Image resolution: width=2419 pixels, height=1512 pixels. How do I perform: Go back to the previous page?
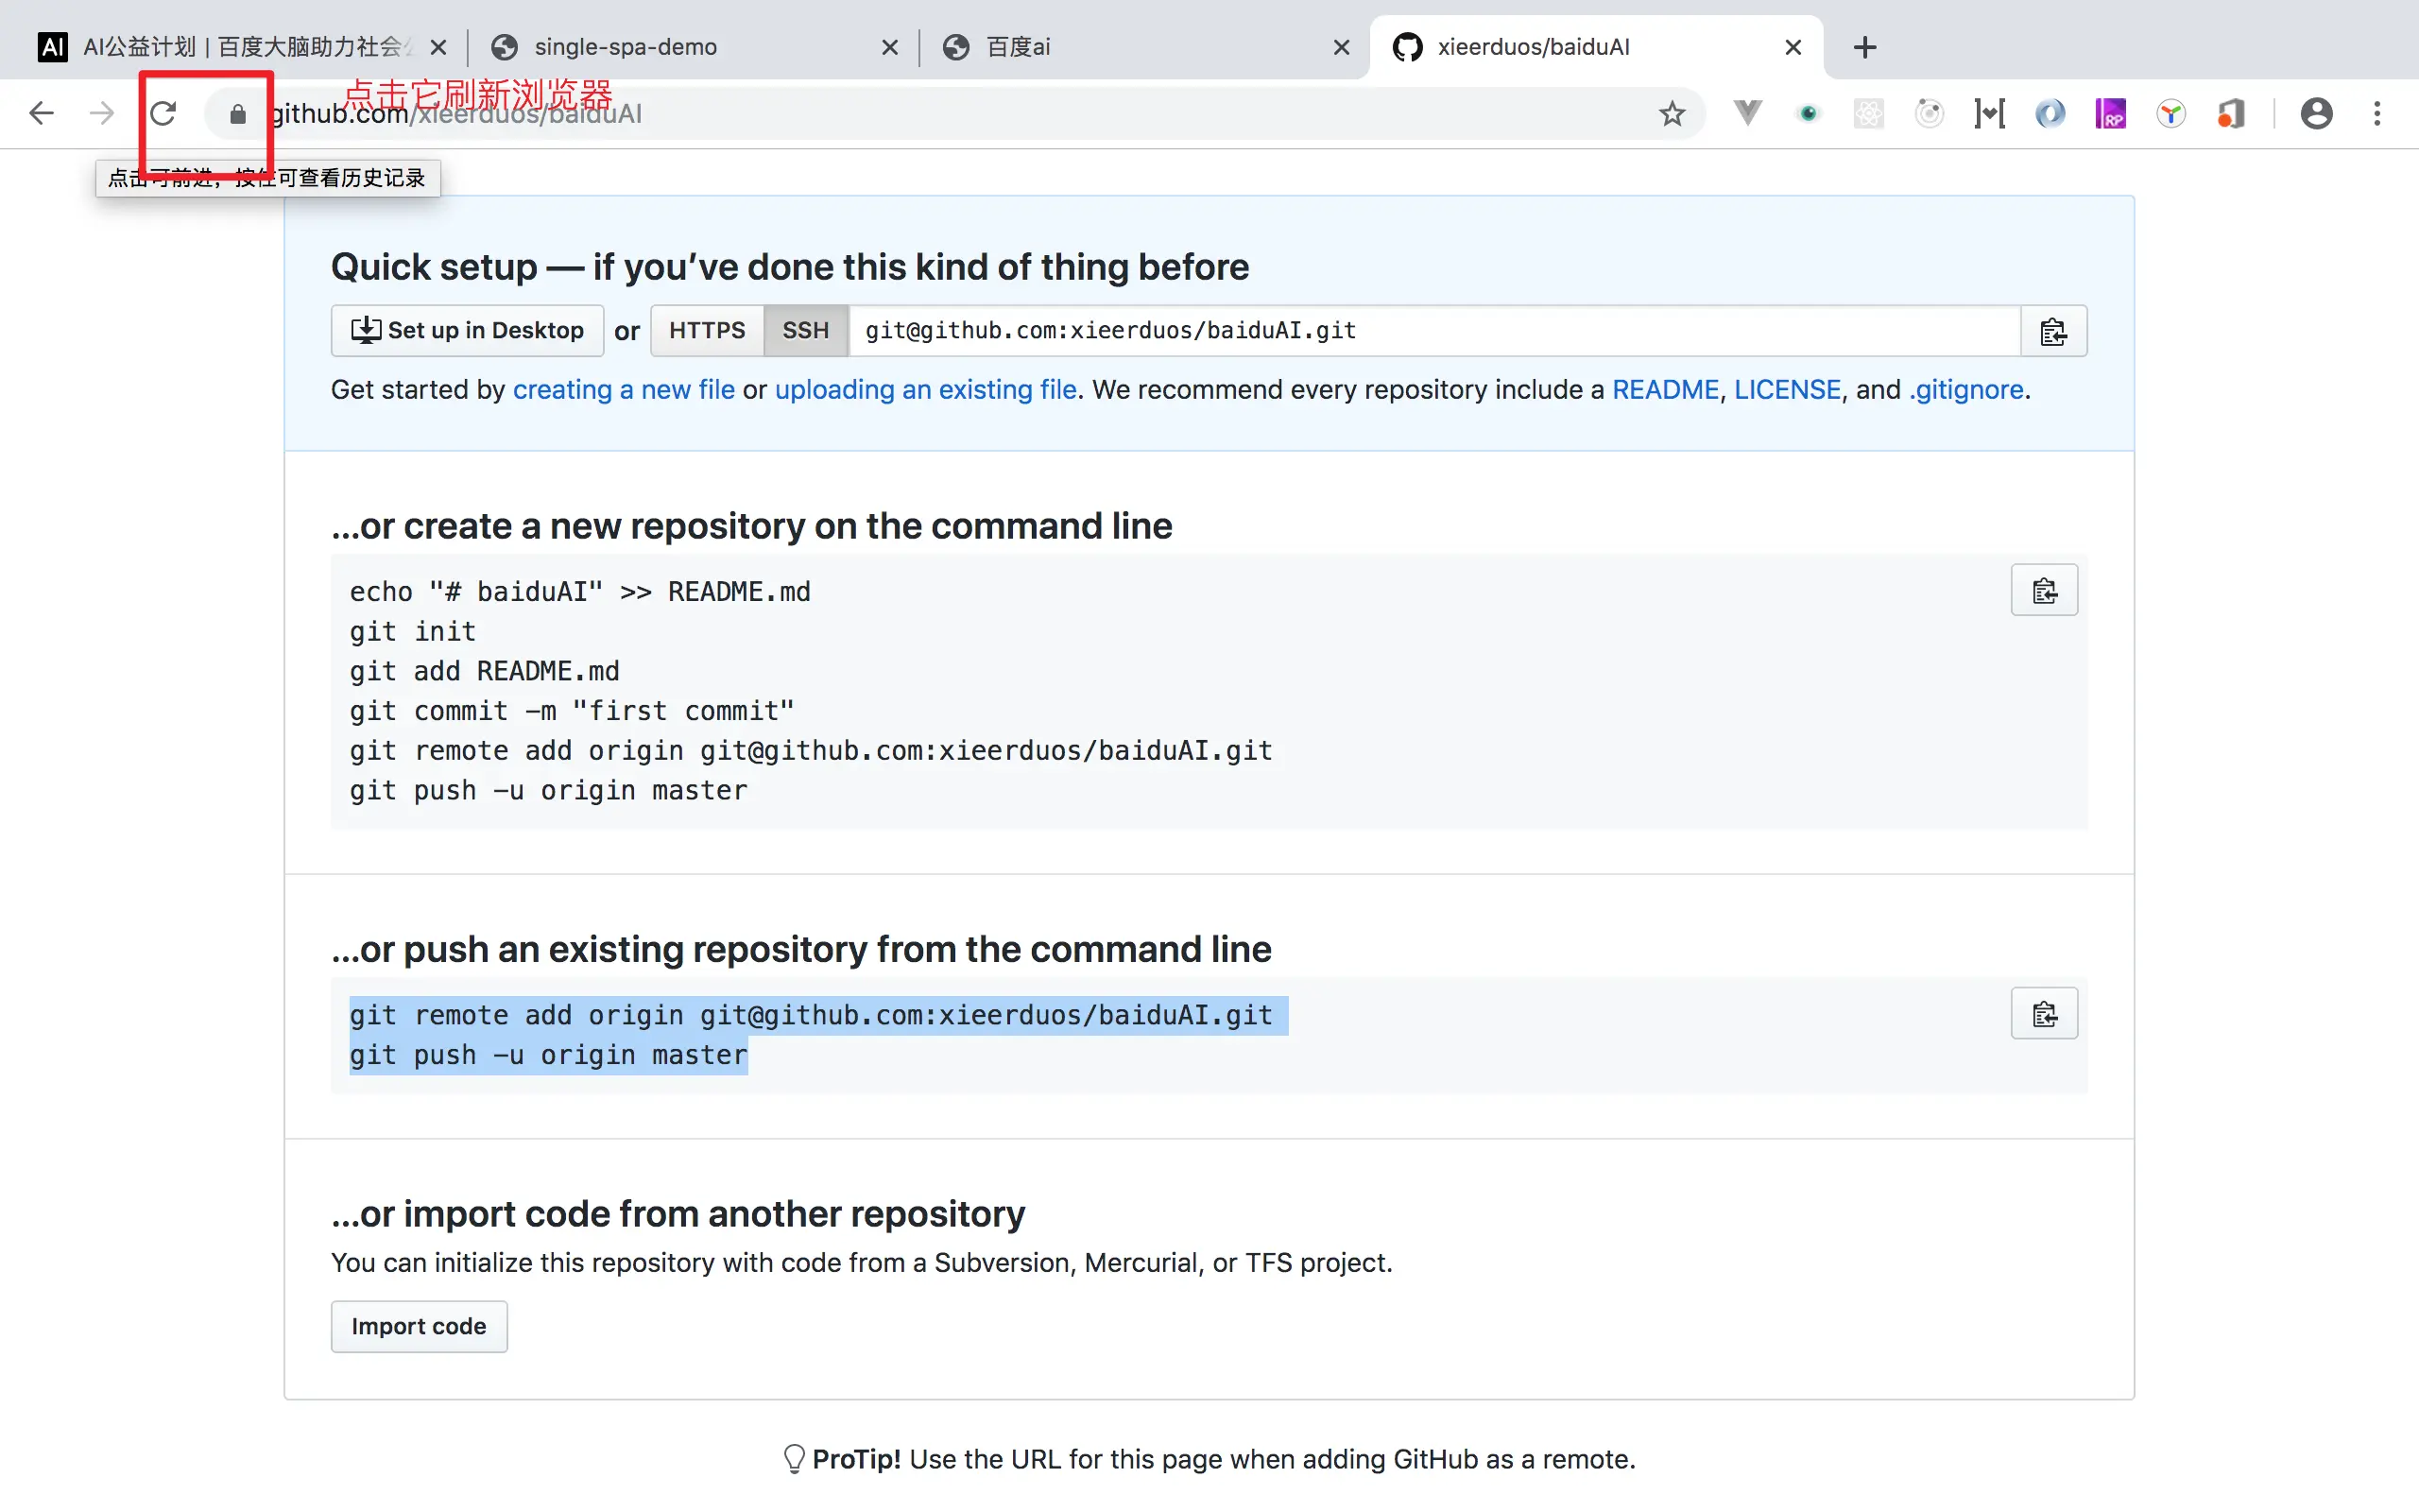41,113
